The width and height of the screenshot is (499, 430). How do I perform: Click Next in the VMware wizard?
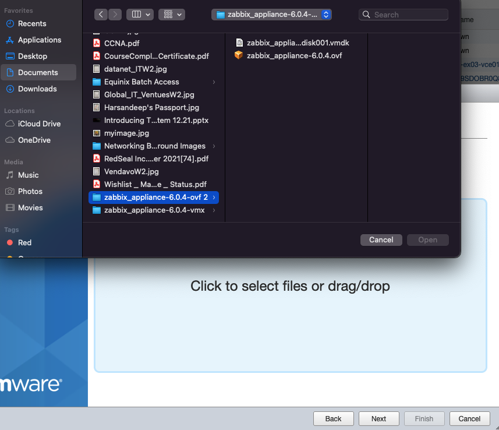pyautogui.click(x=378, y=418)
